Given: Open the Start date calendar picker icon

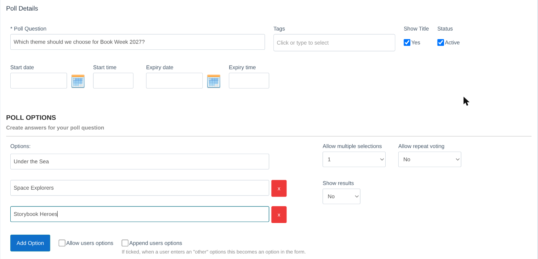Looking at the screenshot, I should [x=78, y=81].
